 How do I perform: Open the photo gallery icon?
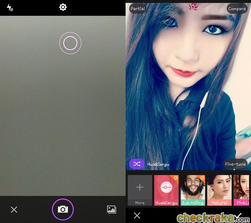(111, 209)
